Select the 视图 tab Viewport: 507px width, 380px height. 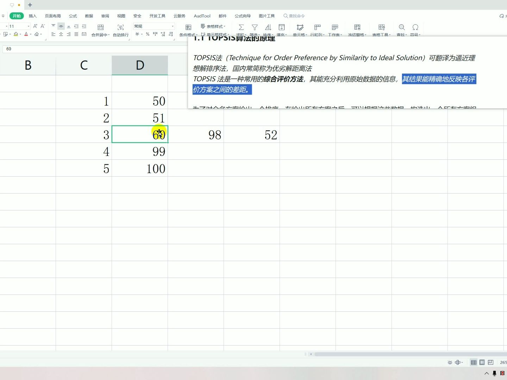coord(121,16)
